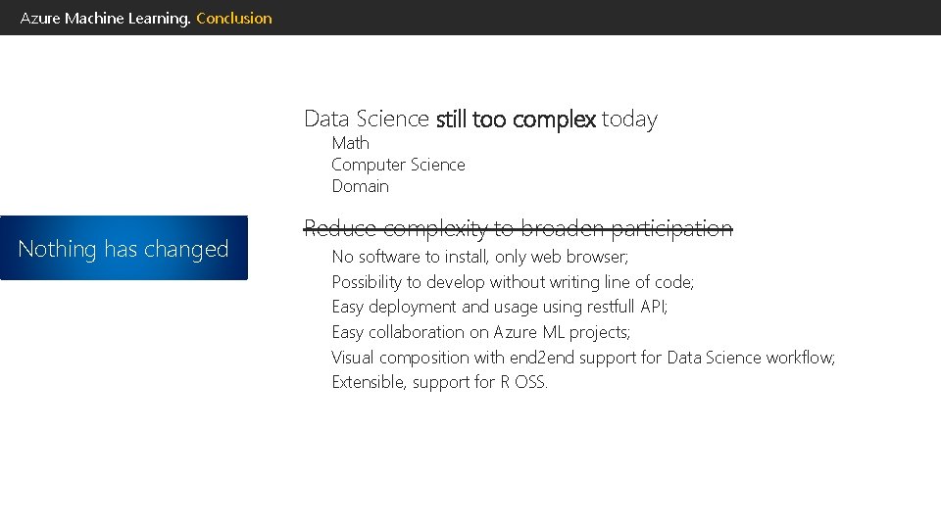Screen dimensions: 941x529
Task: Click the "Data Science" heading words
Action: pyautogui.click(x=366, y=120)
